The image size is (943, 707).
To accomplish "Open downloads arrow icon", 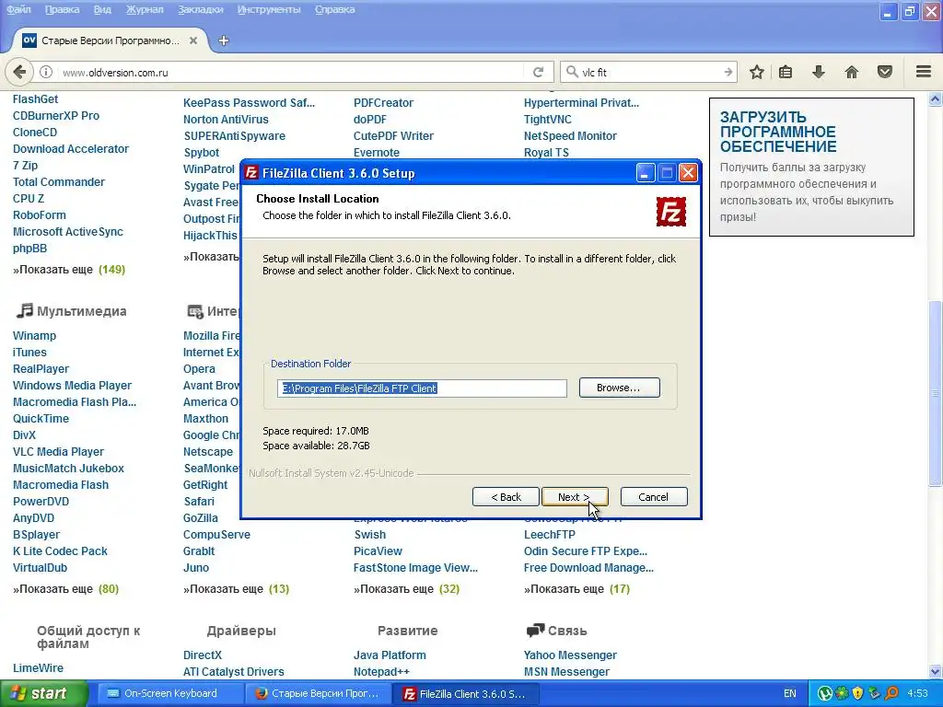I will point(818,72).
